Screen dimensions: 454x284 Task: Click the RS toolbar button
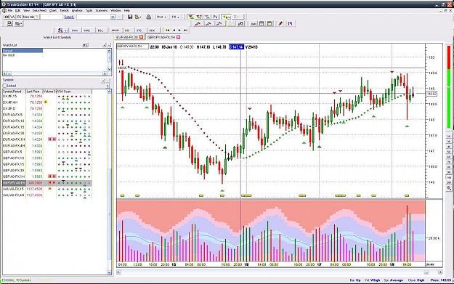pyautogui.click(x=19, y=17)
